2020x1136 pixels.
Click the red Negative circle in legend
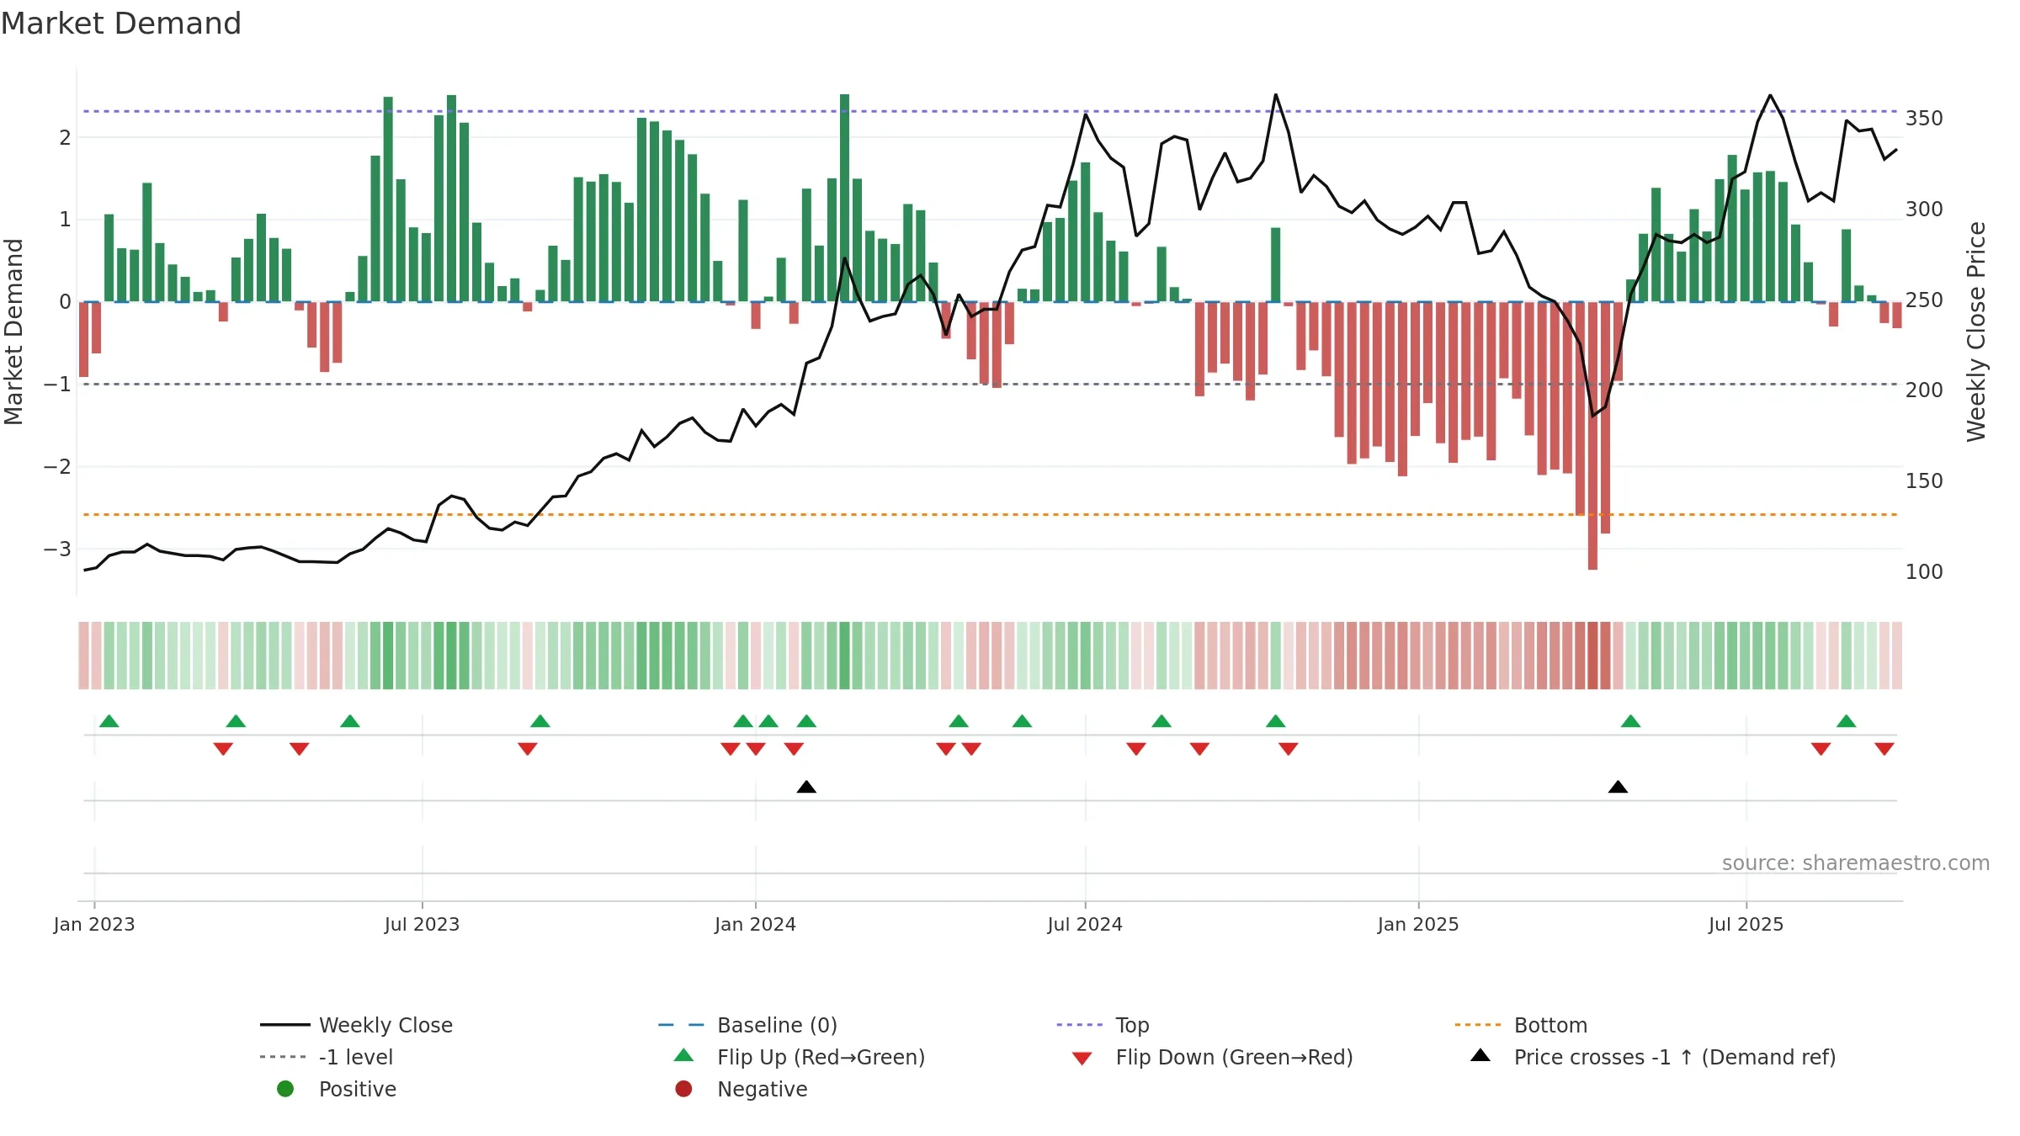[683, 1089]
